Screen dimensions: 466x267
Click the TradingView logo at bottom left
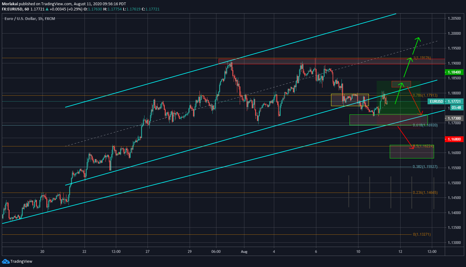coord(17,261)
